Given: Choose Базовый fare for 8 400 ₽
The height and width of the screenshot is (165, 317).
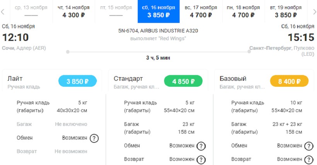Looking at the screenshot, I should (x=290, y=81).
